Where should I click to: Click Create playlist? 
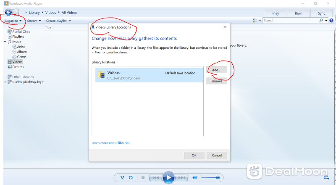56,21
